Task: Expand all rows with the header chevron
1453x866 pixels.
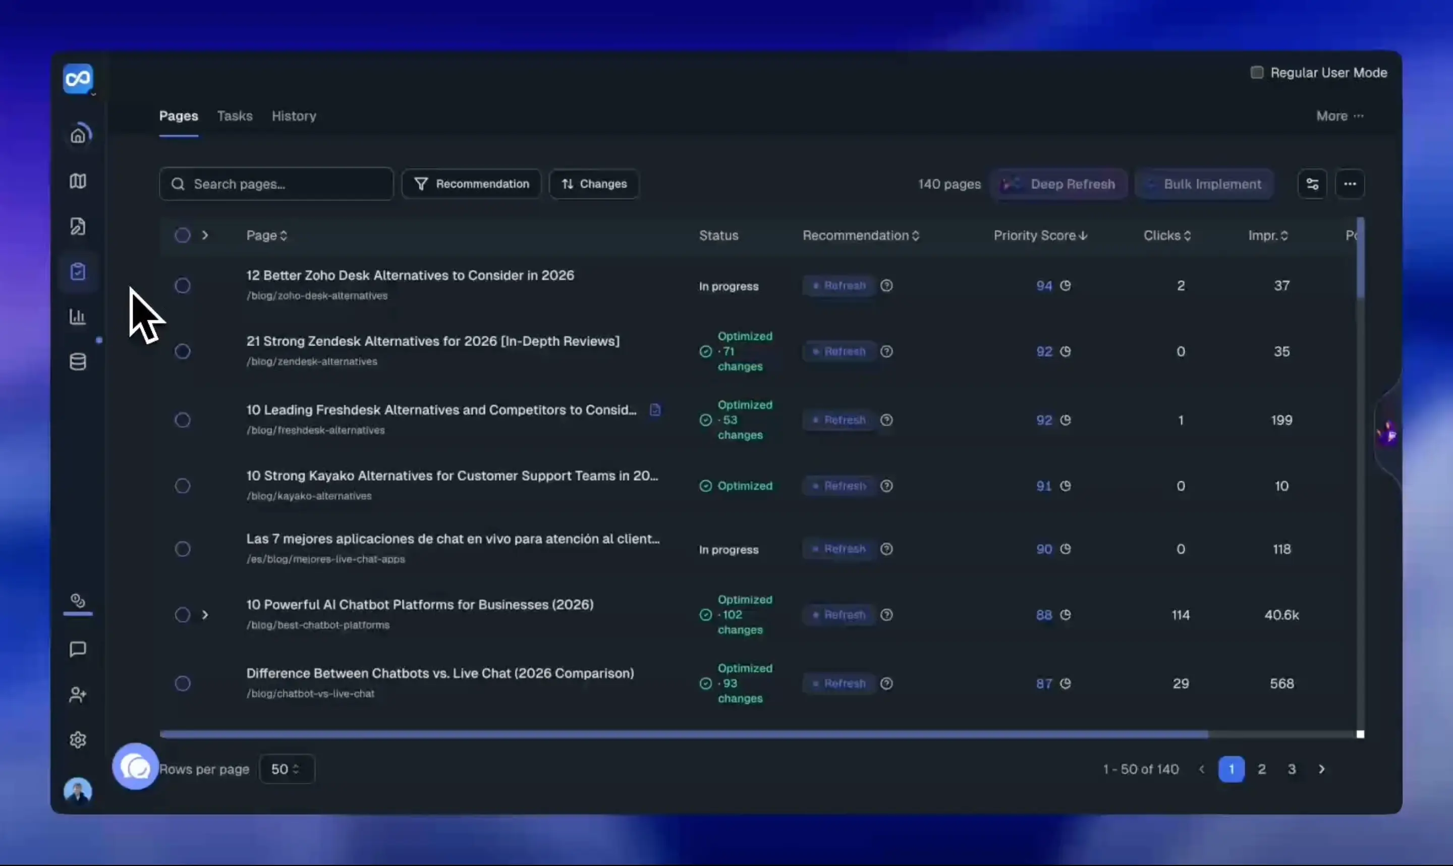Action: [x=205, y=235]
